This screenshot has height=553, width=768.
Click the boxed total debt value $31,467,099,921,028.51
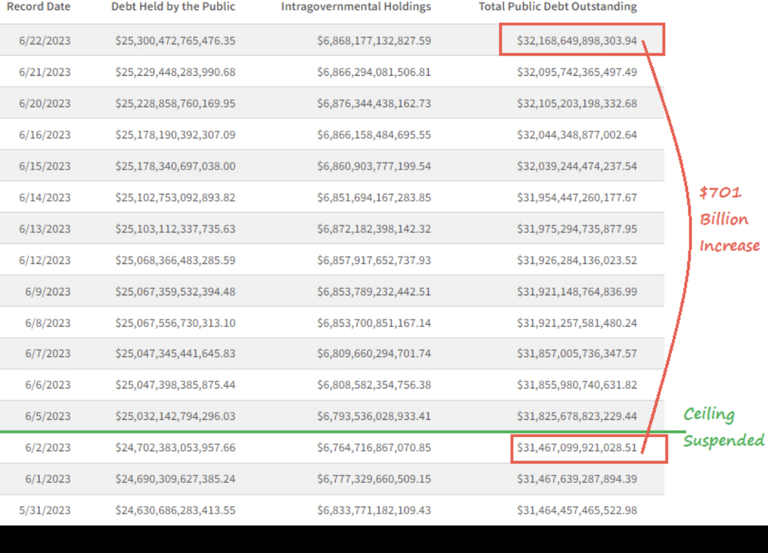coord(577,448)
